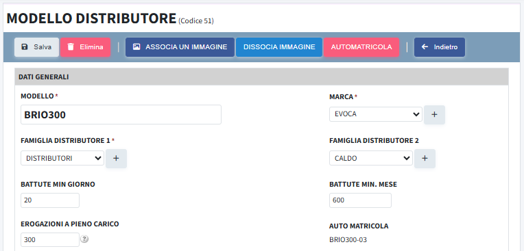Click the BRIO300-03 auto matricola value
This screenshot has height=251, width=524.
click(348, 239)
